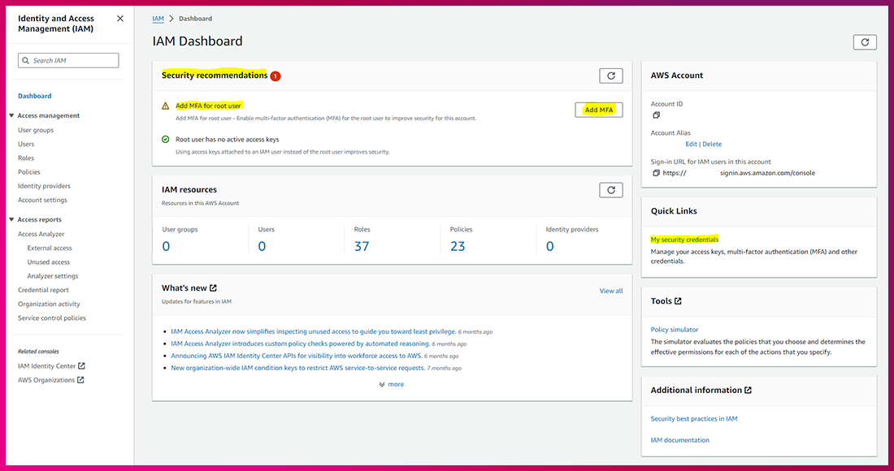Go to Policies in the sidebar

[x=29, y=172]
